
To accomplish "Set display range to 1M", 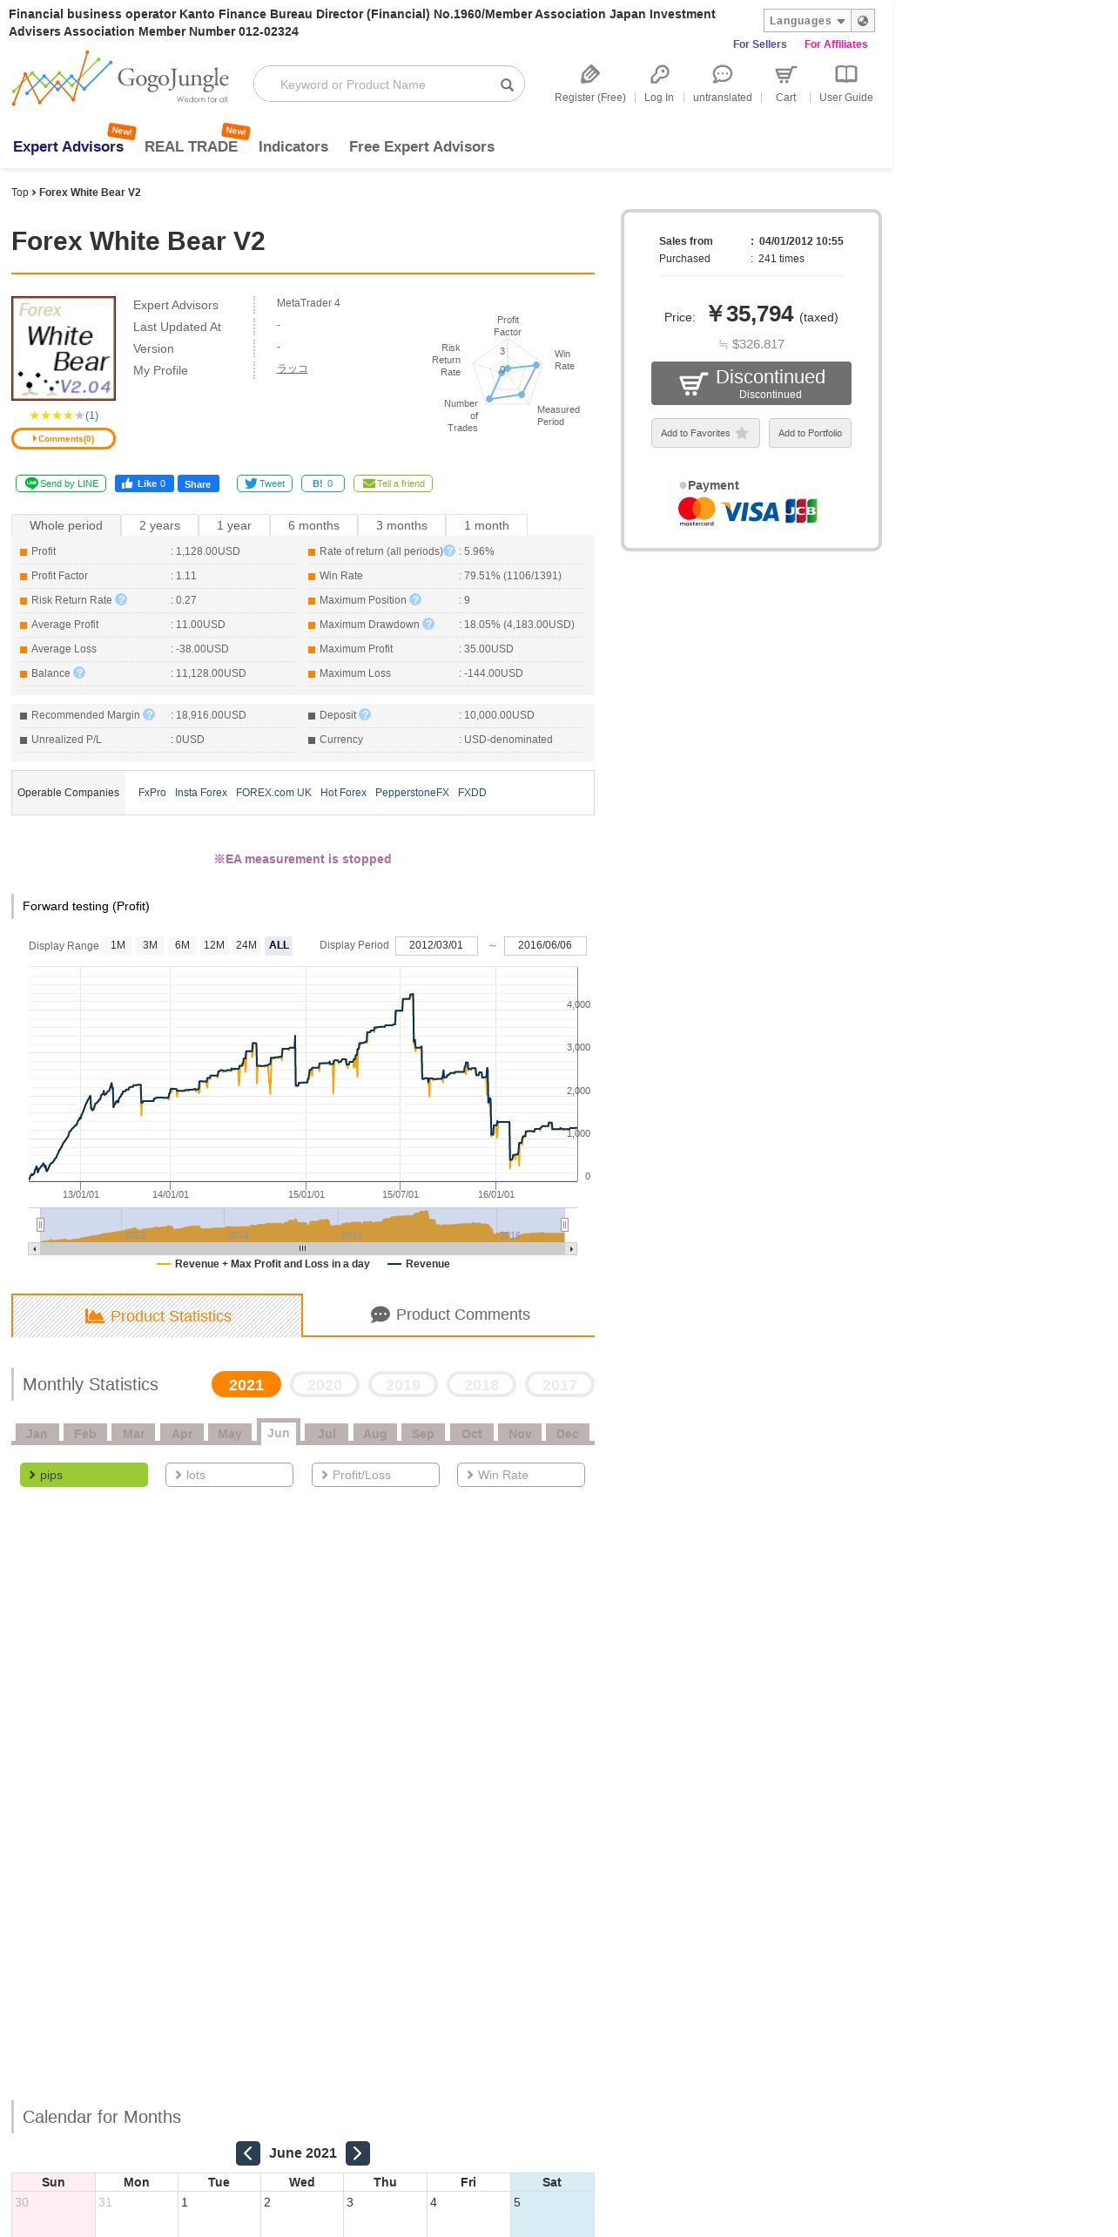I will click(118, 945).
